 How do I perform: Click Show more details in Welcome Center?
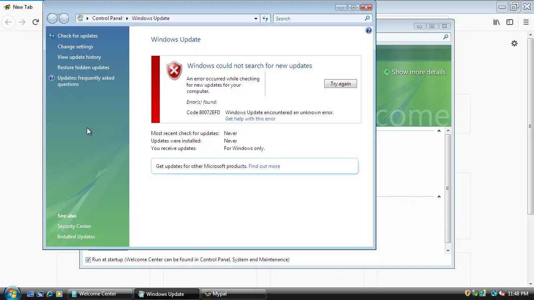tap(418, 72)
